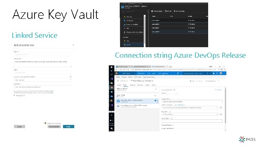Select the Azure Deployment task row
This screenshot has width=262, height=147.
click(x=137, y=106)
